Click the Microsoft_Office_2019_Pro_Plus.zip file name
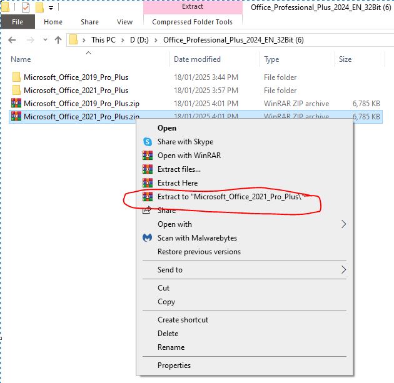Viewport: 394px width, 383px height. [81, 104]
